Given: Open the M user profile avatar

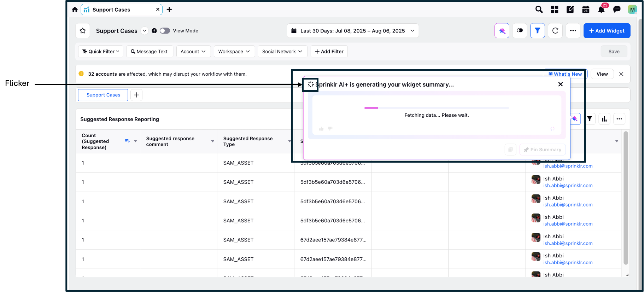Looking at the screenshot, I should 632,10.
